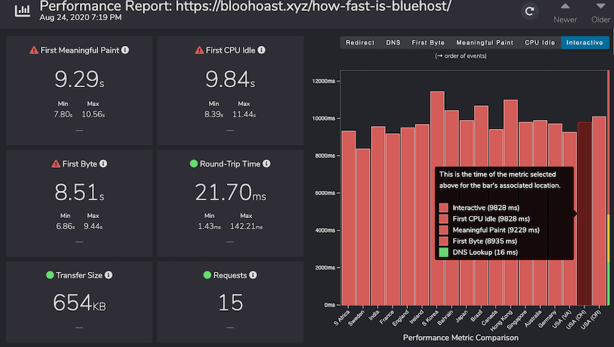Go to the Newer report arrow

coord(565,11)
